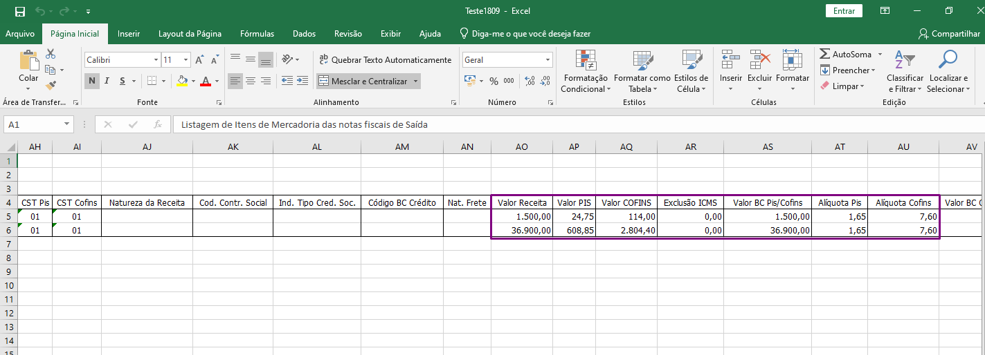Expand the Geral number format dropdown
985x355 pixels.
[x=548, y=60]
